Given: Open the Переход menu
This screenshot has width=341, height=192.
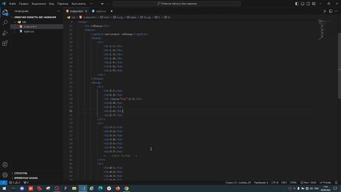Looking at the screenshot, I should [63, 4].
